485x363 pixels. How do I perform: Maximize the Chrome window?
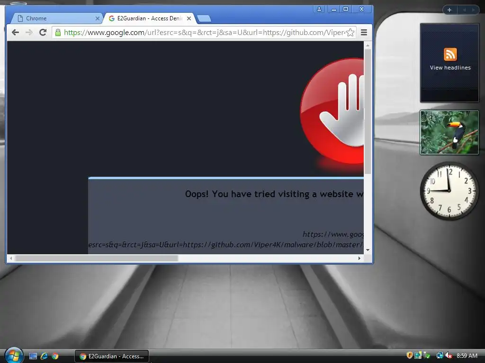(x=346, y=9)
